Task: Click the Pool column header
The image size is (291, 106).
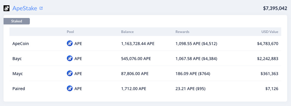Action: (70, 32)
